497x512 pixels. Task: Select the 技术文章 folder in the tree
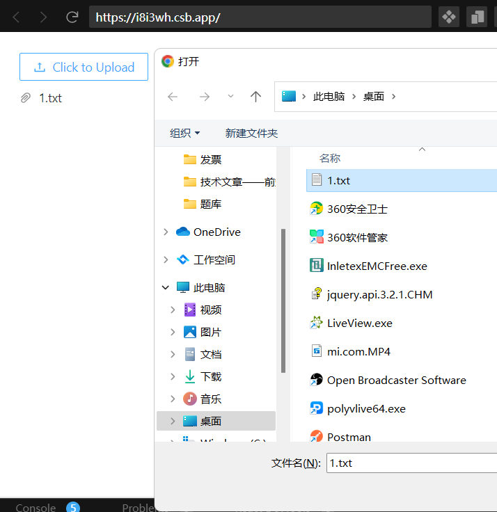pyautogui.click(x=229, y=182)
